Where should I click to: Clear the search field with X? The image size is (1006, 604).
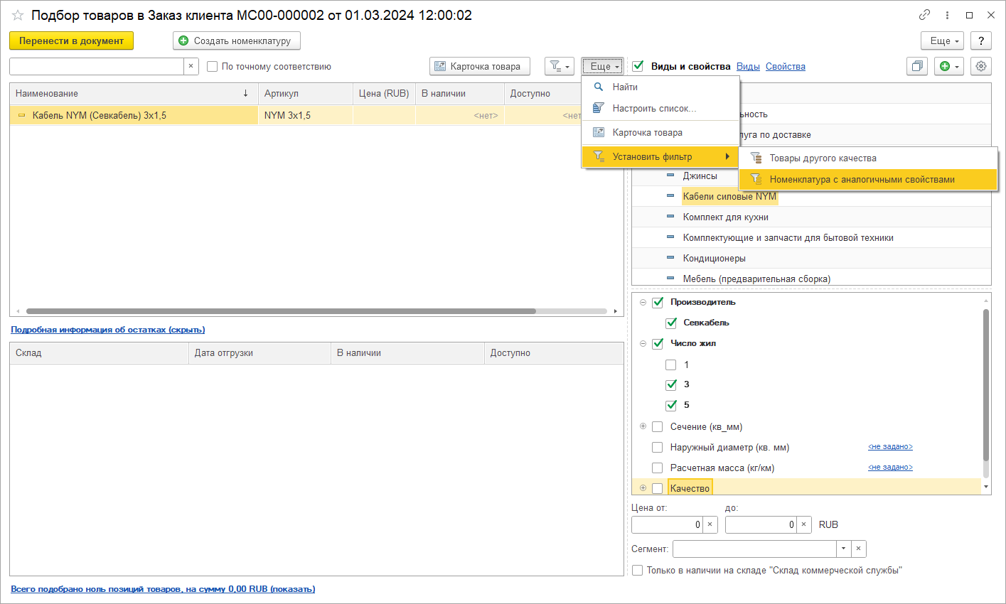(191, 66)
